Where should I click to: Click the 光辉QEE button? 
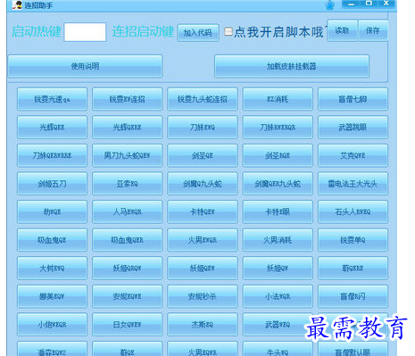pos(52,128)
